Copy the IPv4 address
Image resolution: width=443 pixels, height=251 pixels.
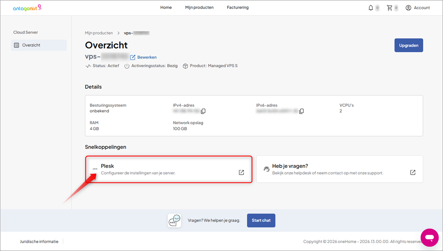[x=203, y=111]
